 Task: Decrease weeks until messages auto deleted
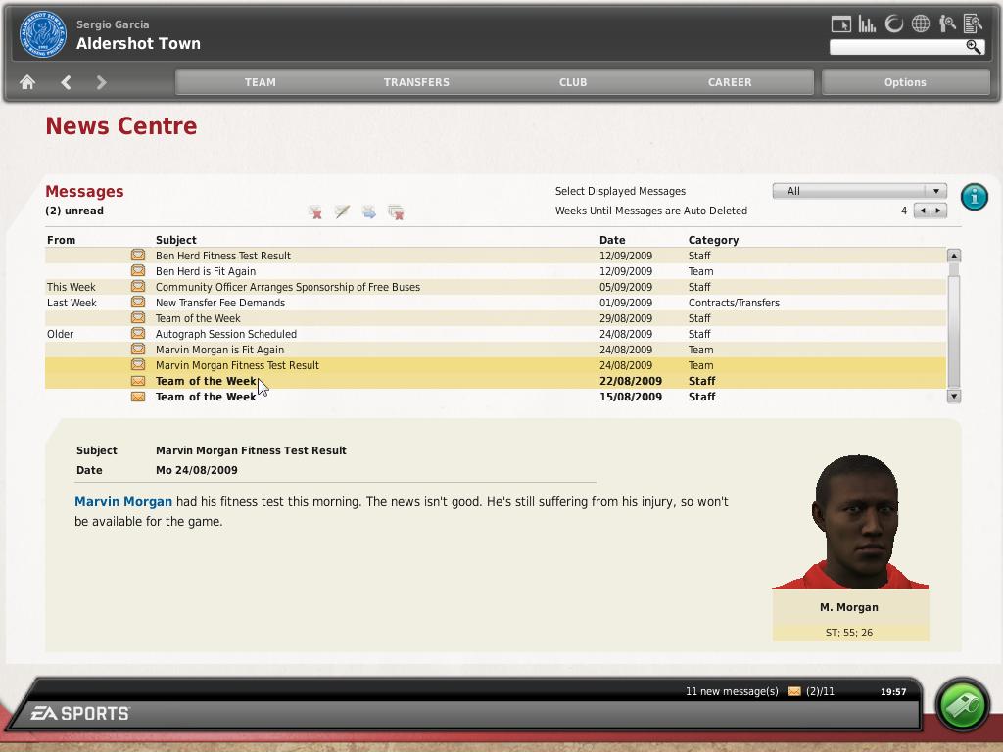(x=922, y=211)
